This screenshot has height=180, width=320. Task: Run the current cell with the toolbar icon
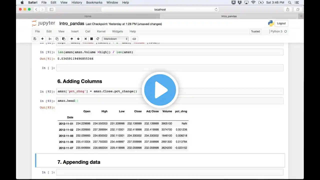(x=85, y=39)
